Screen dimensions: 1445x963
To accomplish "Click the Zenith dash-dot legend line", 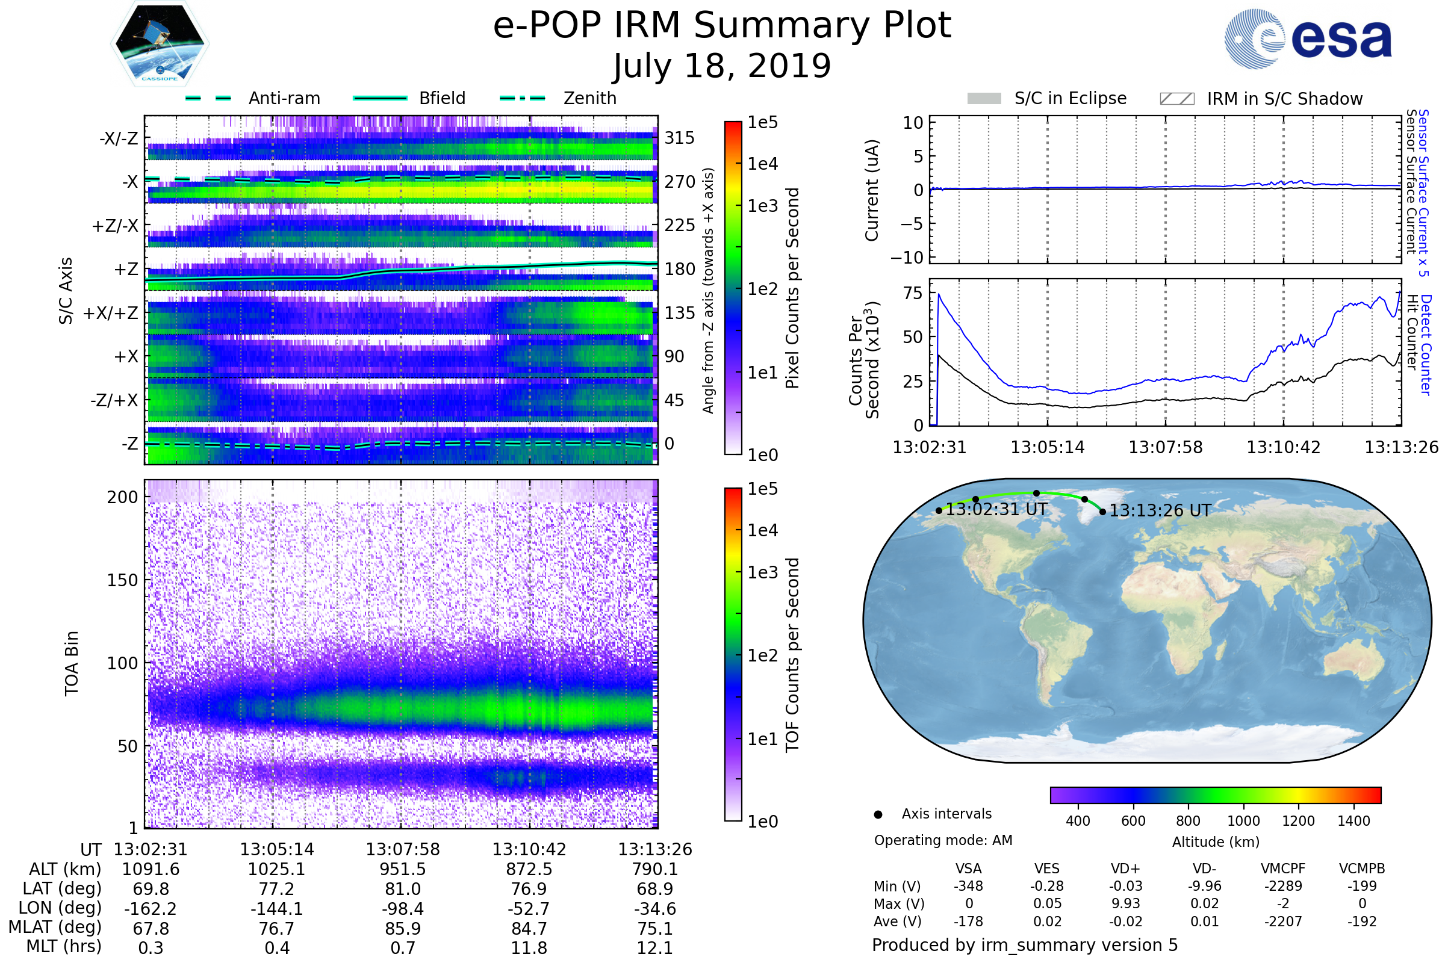I will pyautogui.click(x=522, y=98).
